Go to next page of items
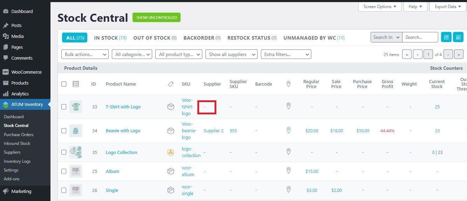The height and width of the screenshot is (201, 467). pyautogui.click(x=448, y=54)
